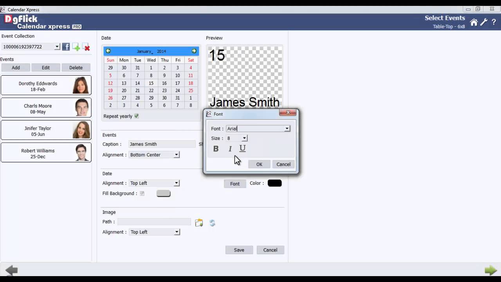Add new event collection green plus icon
The image size is (501, 282).
coord(76,47)
